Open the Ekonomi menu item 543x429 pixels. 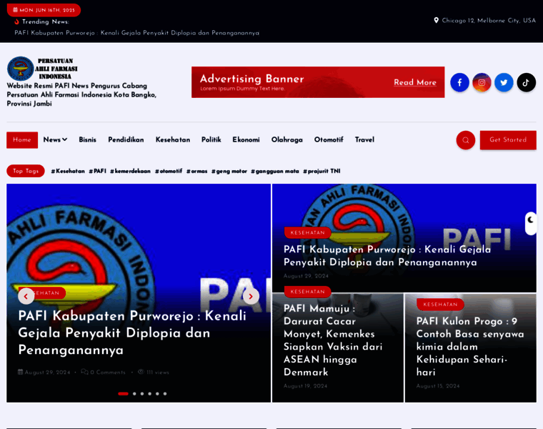point(246,139)
